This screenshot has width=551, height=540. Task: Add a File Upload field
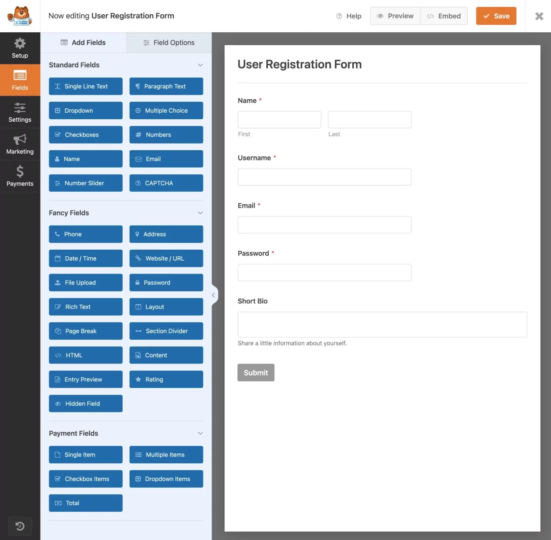coord(86,283)
